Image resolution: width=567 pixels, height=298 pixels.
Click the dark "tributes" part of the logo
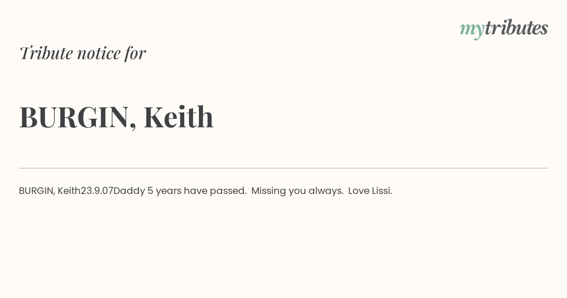516,28
